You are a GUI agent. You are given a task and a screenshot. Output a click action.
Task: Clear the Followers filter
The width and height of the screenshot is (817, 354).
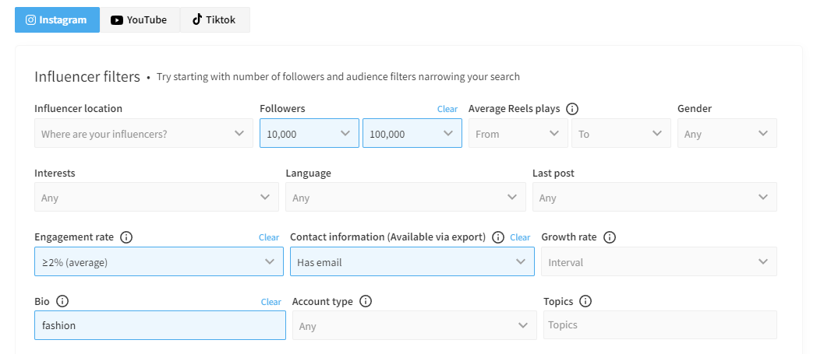point(447,109)
